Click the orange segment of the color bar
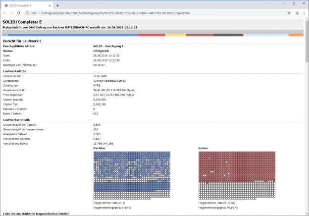309x216 pixels. point(296,35)
